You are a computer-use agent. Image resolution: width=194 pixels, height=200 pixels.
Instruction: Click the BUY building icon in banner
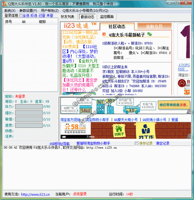coord(100,107)
